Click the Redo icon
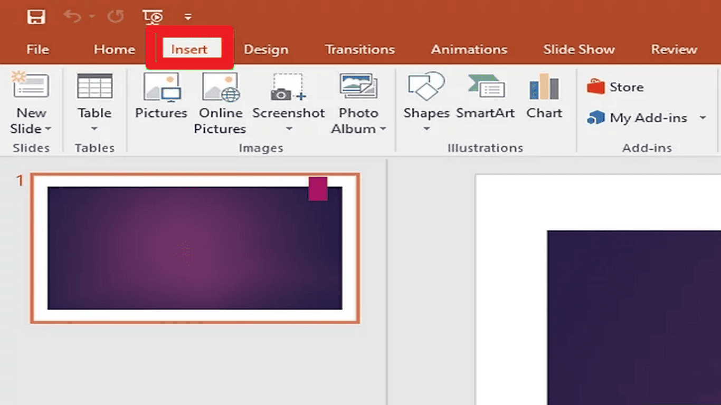The height and width of the screenshot is (405, 721). 115,17
